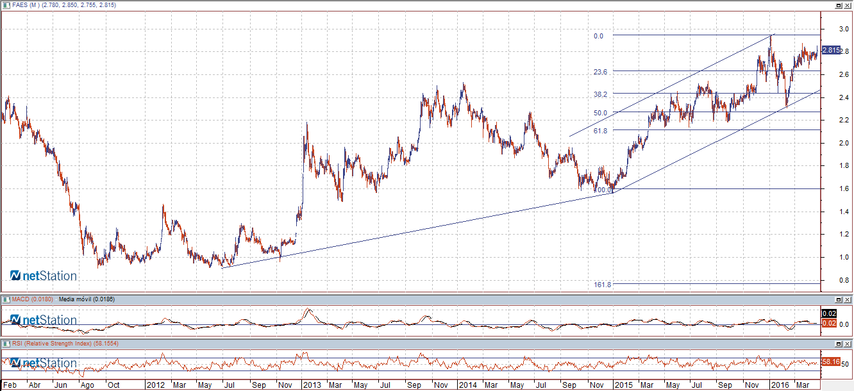Click the 2013 marker on time axis
Screen dimensions: 854x391
point(312,386)
